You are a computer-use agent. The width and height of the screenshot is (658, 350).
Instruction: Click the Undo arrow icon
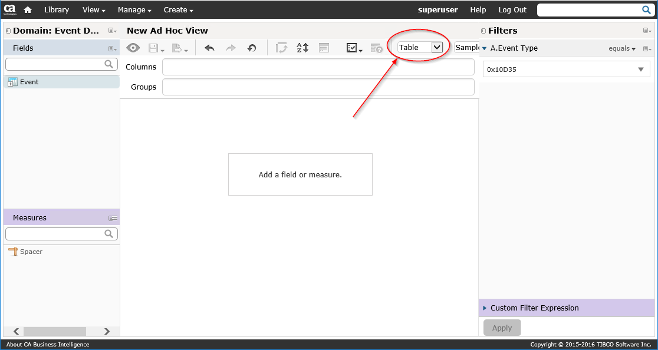[x=209, y=48]
